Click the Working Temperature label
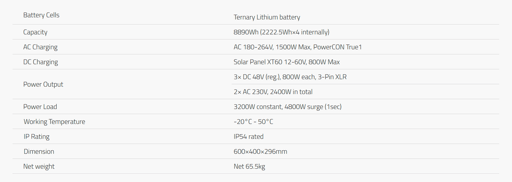 54,122
